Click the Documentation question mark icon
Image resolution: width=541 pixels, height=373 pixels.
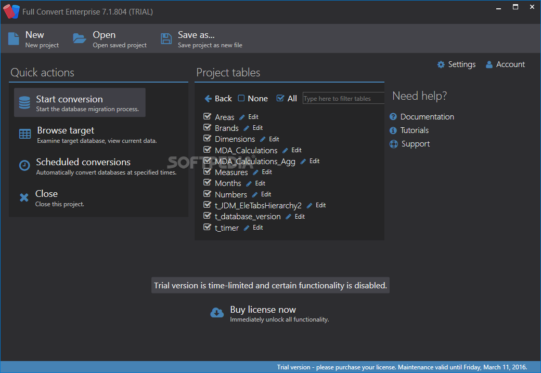[x=393, y=117]
